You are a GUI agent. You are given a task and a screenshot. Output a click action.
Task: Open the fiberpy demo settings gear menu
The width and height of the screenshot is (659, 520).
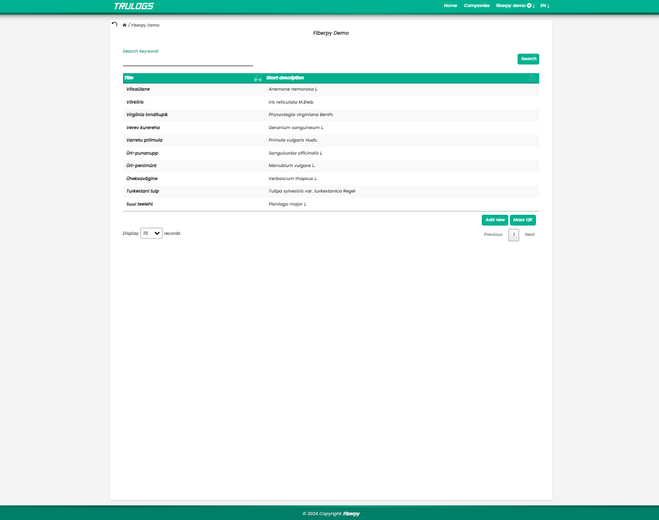[529, 5]
